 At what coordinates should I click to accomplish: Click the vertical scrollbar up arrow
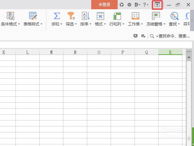[x=189, y=57]
